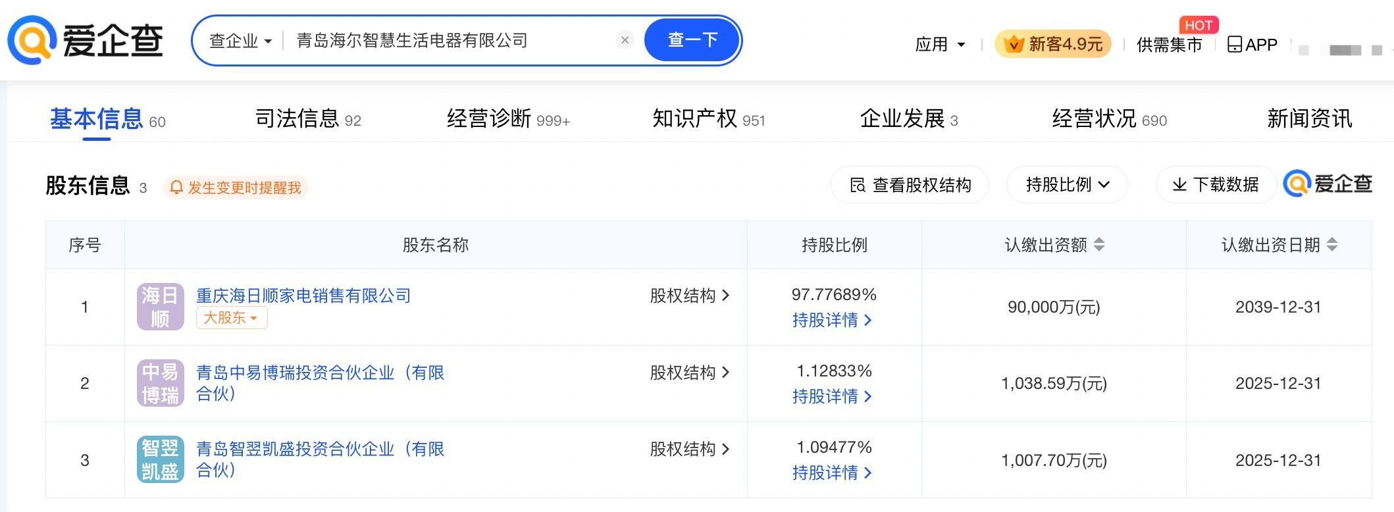
Task: Expand the 大股东 tag dropdown
Action: pyautogui.click(x=231, y=318)
